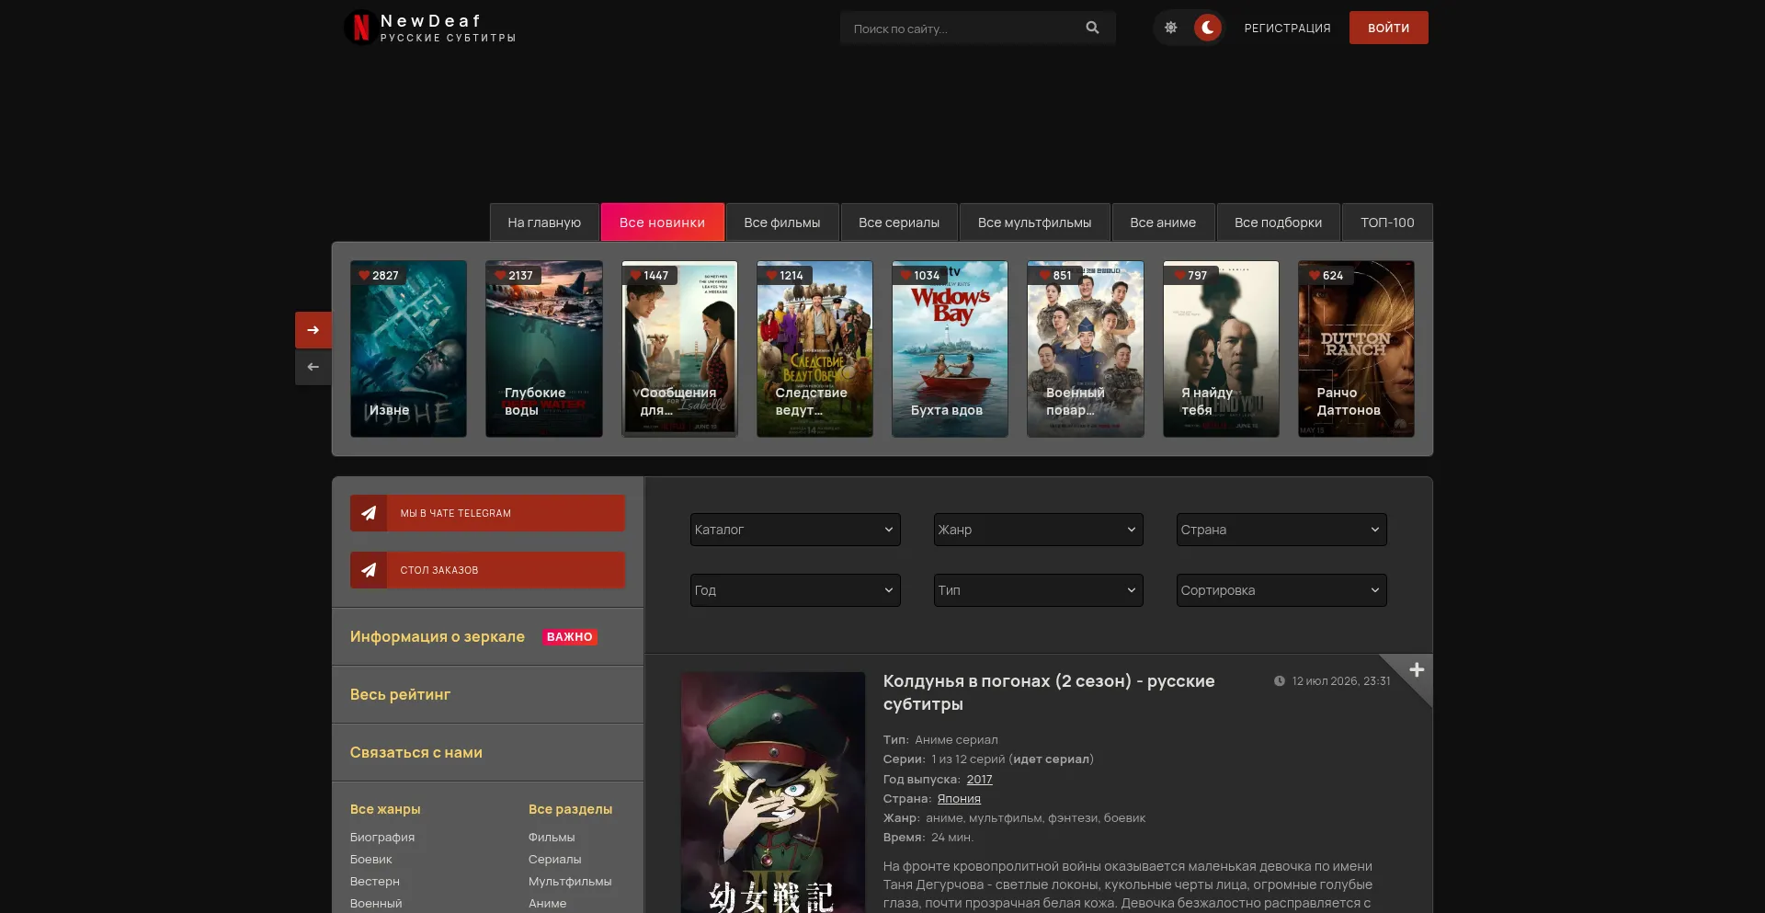The image size is (1765, 913).
Task: Open the Мультфильмы section link
Action: [x=570, y=881]
